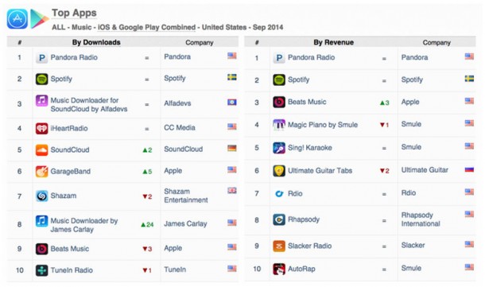Click the Ultimate Guitar Tabs icon

coord(279,171)
